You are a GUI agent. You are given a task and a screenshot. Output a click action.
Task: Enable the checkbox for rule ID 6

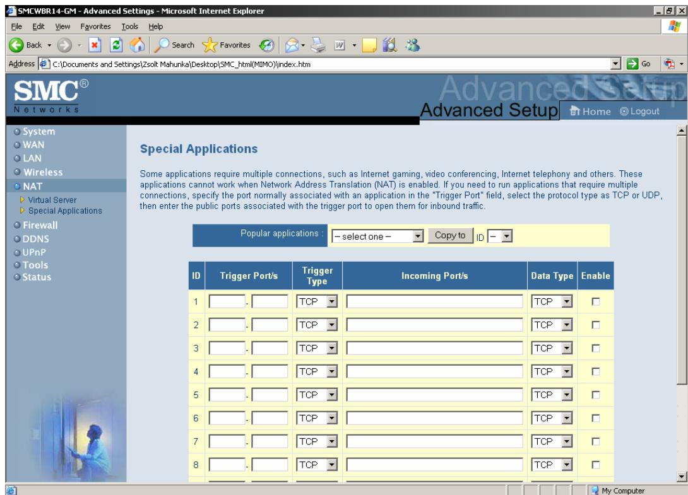pyautogui.click(x=595, y=418)
